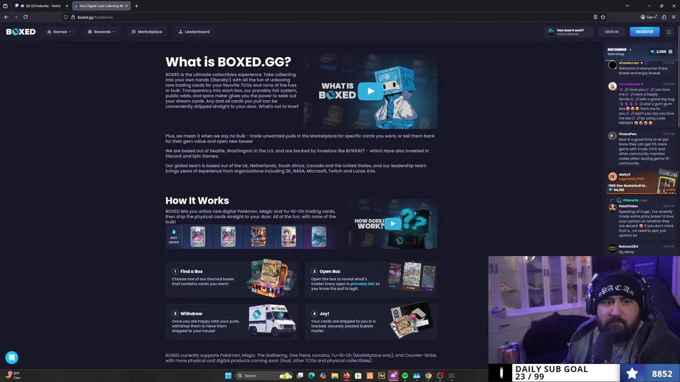Open the Marketplace page

click(147, 32)
